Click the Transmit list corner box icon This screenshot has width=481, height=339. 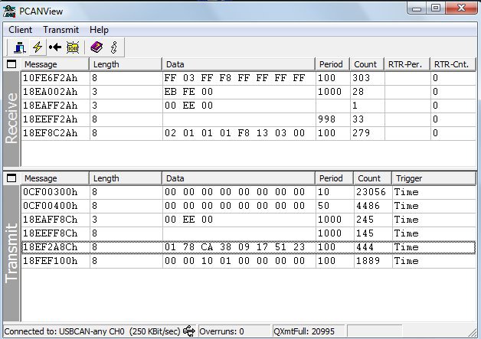[x=11, y=178]
